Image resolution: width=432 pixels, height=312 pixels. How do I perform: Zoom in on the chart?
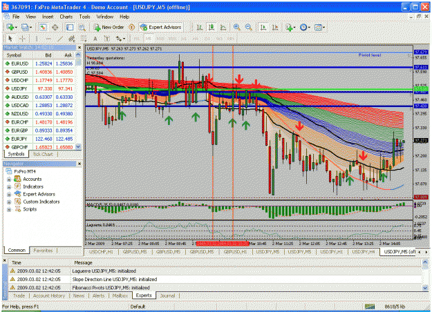click(x=236, y=27)
